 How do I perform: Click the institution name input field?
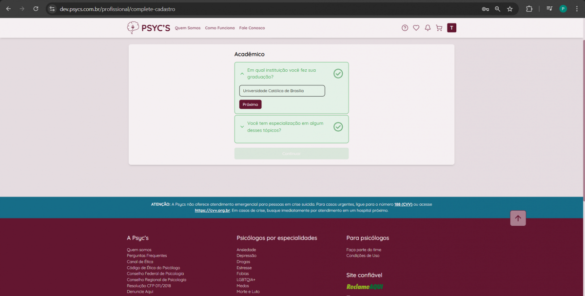coord(282,91)
